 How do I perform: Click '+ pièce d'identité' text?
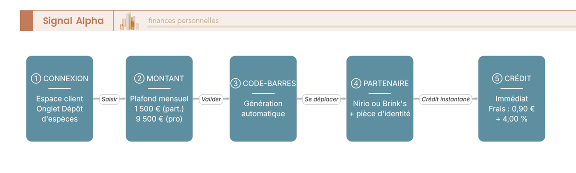380,113
